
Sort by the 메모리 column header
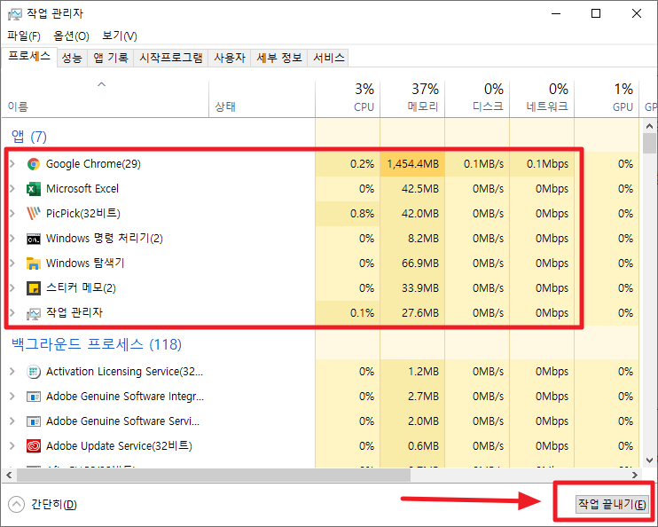[x=412, y=98]
